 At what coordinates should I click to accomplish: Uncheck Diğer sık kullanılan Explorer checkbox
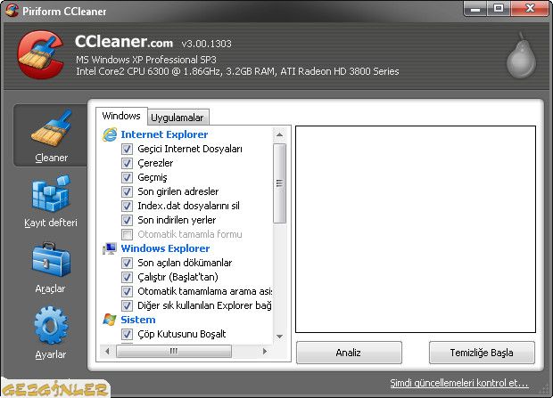pyautogui.click(x=127, y=305)
